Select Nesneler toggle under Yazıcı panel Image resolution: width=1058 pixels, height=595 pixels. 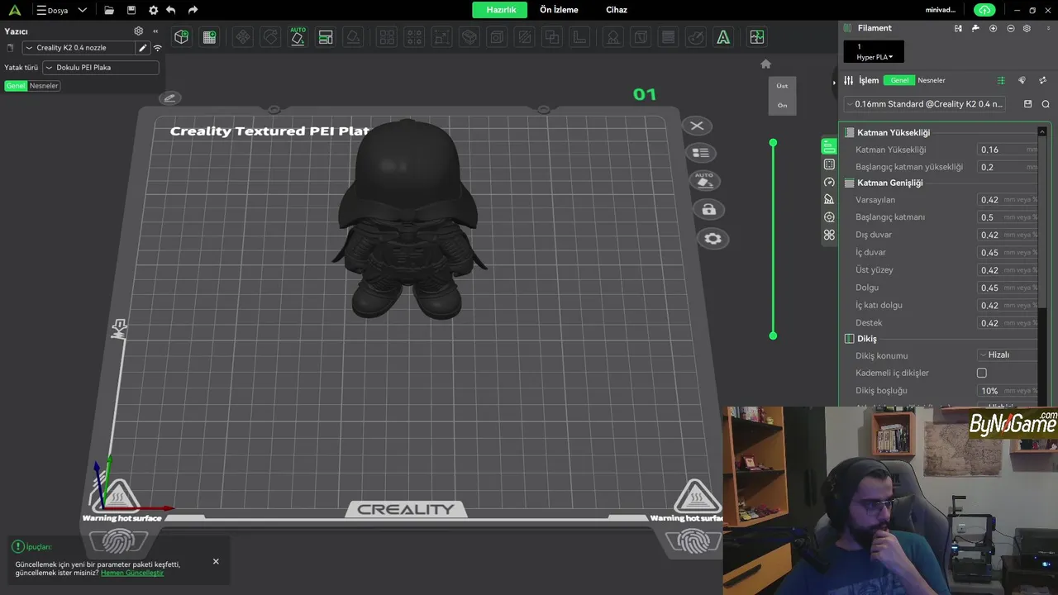tap(44, 86)
